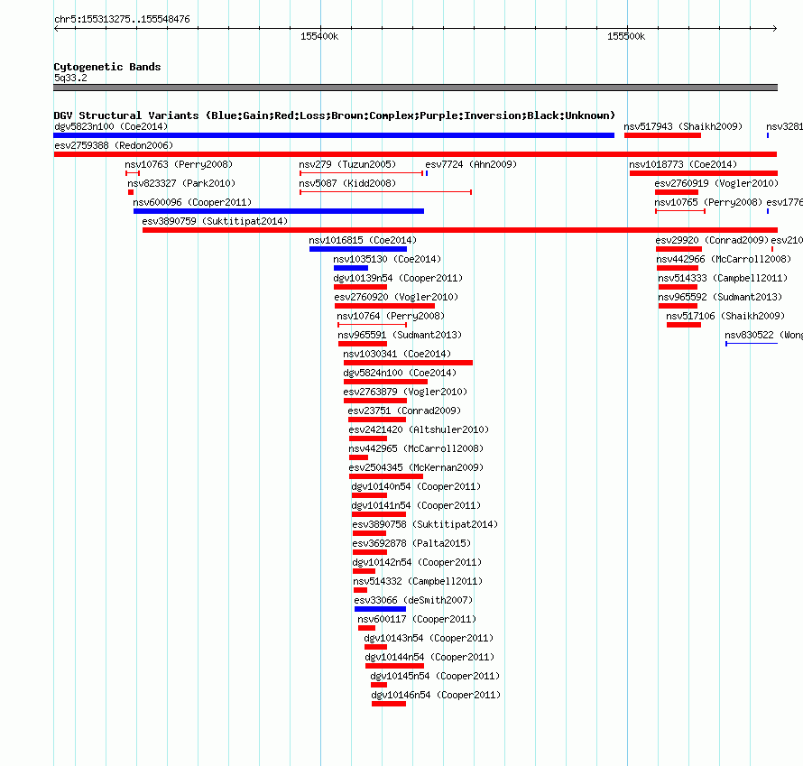Open nsv1035130 (Coe2014) variant

pyautogui.click(x=387, y=259)
